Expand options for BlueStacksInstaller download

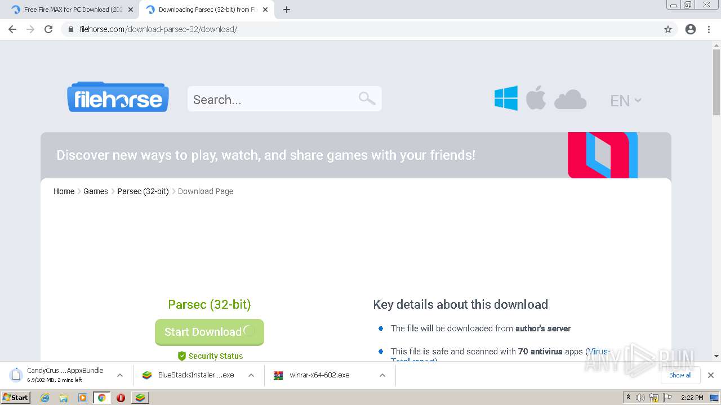tap(251, 375)
